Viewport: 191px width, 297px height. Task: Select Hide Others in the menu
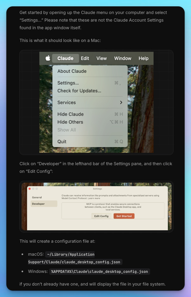(x=90, y=122)
